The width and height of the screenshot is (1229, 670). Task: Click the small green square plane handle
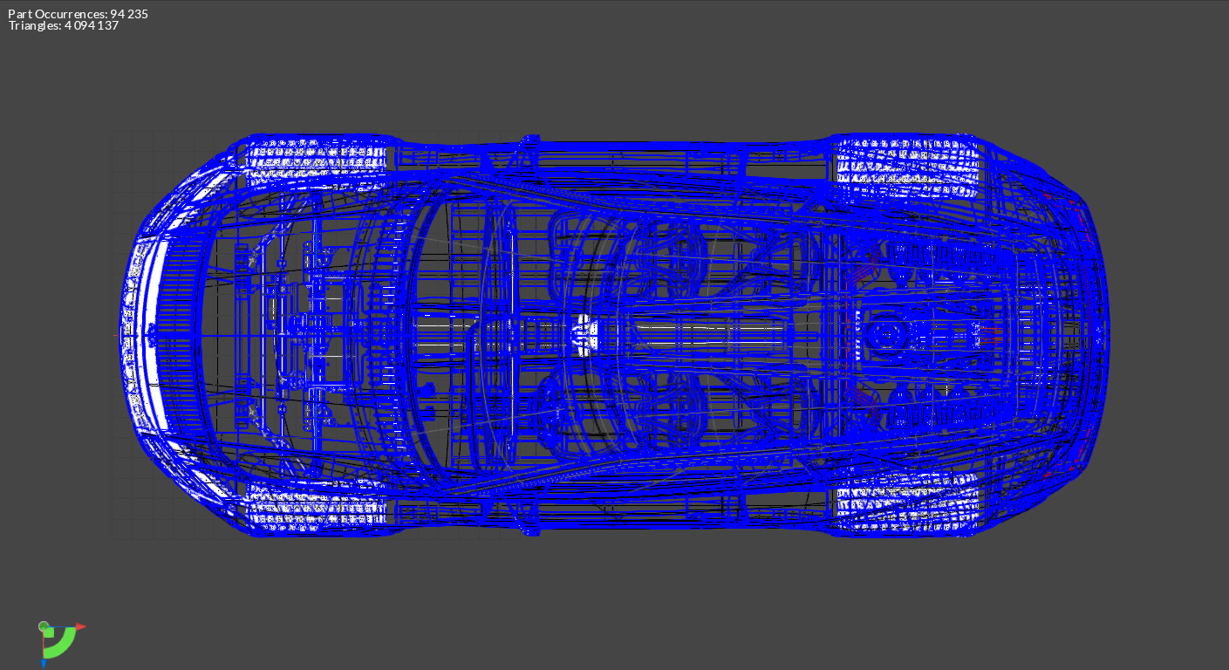49,632
